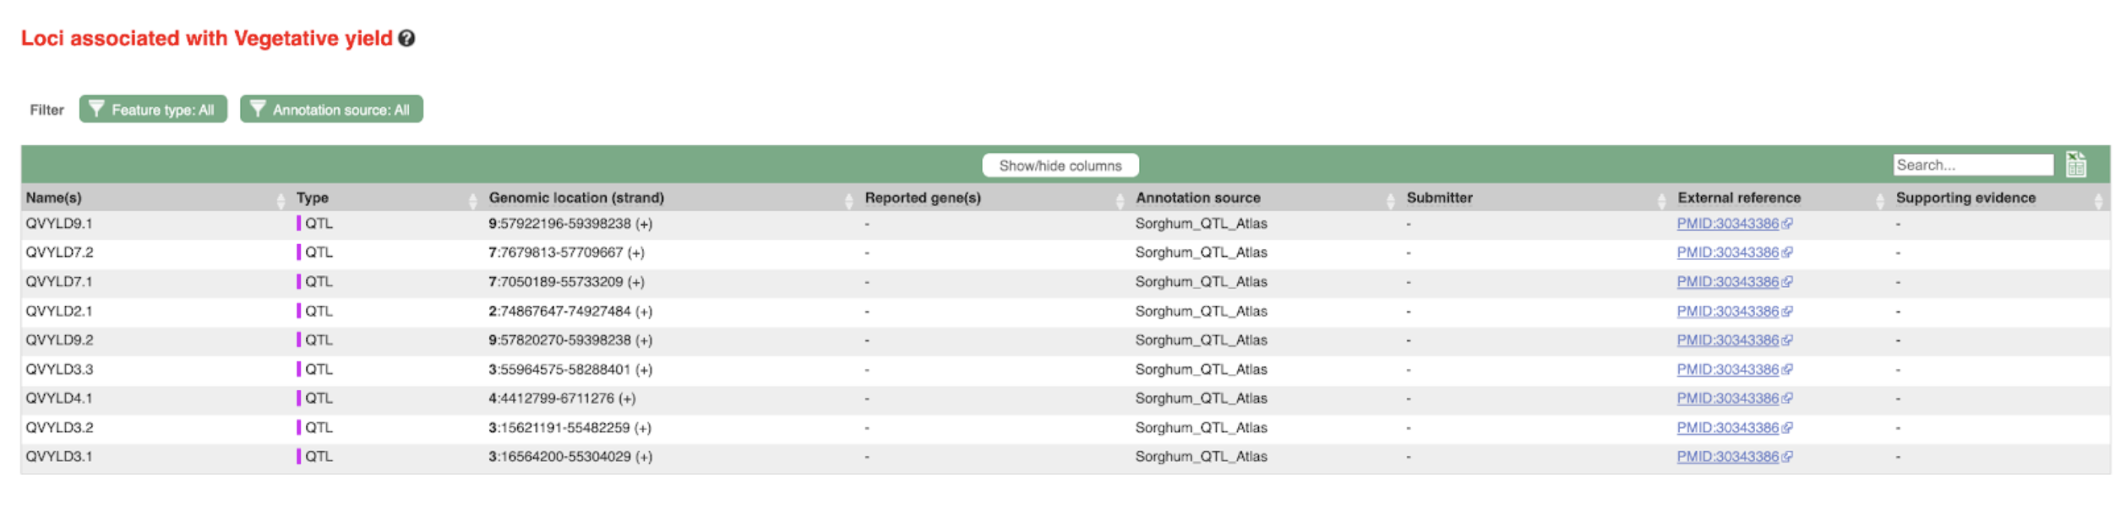
Task: Open the Annotation source: All filter dropdown
Action: click(x=331, y=110)
